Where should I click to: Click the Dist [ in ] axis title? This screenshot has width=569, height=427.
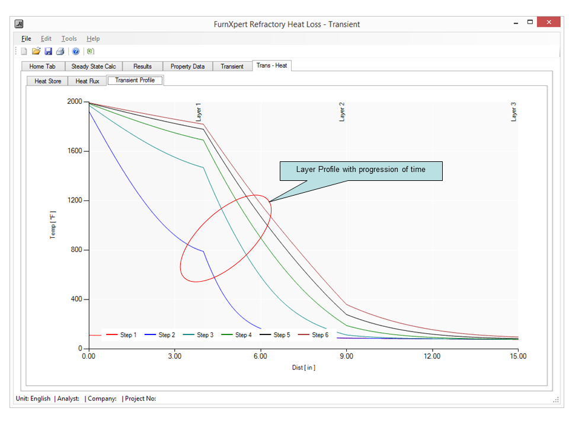(x=303, y=368)
